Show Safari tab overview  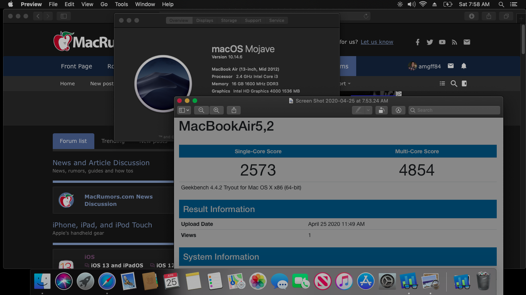coord(506,16)
